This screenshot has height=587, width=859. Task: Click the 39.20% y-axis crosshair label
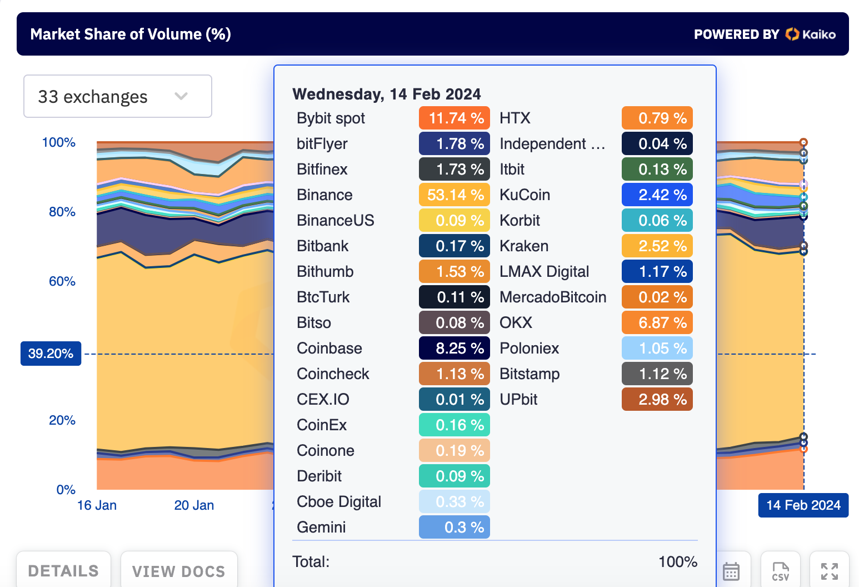[51, 354]
